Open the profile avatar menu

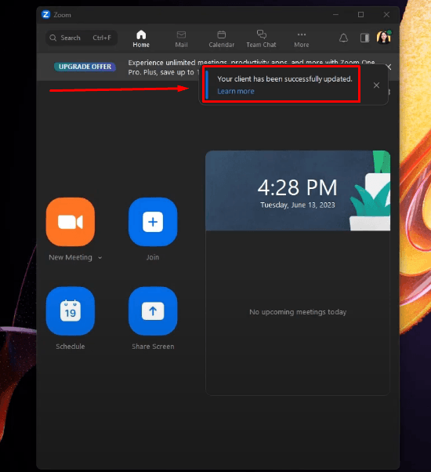tap(384, 38)
